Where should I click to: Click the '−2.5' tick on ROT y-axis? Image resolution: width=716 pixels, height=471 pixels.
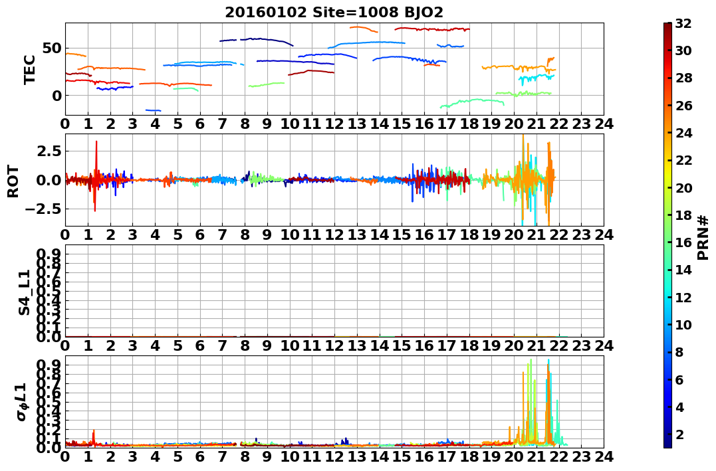[43, 209]
